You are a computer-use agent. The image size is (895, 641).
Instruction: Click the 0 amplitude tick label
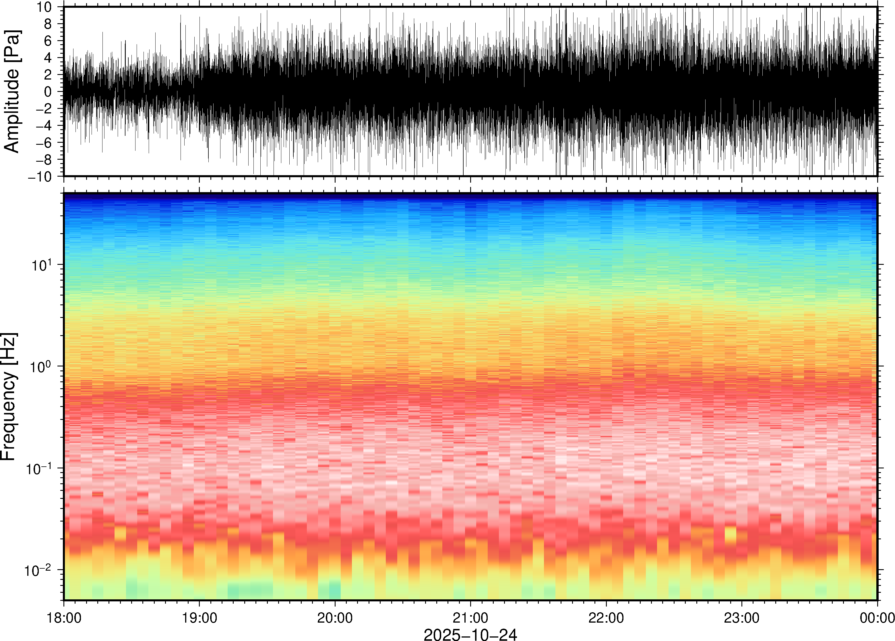[x=48, y=92]
